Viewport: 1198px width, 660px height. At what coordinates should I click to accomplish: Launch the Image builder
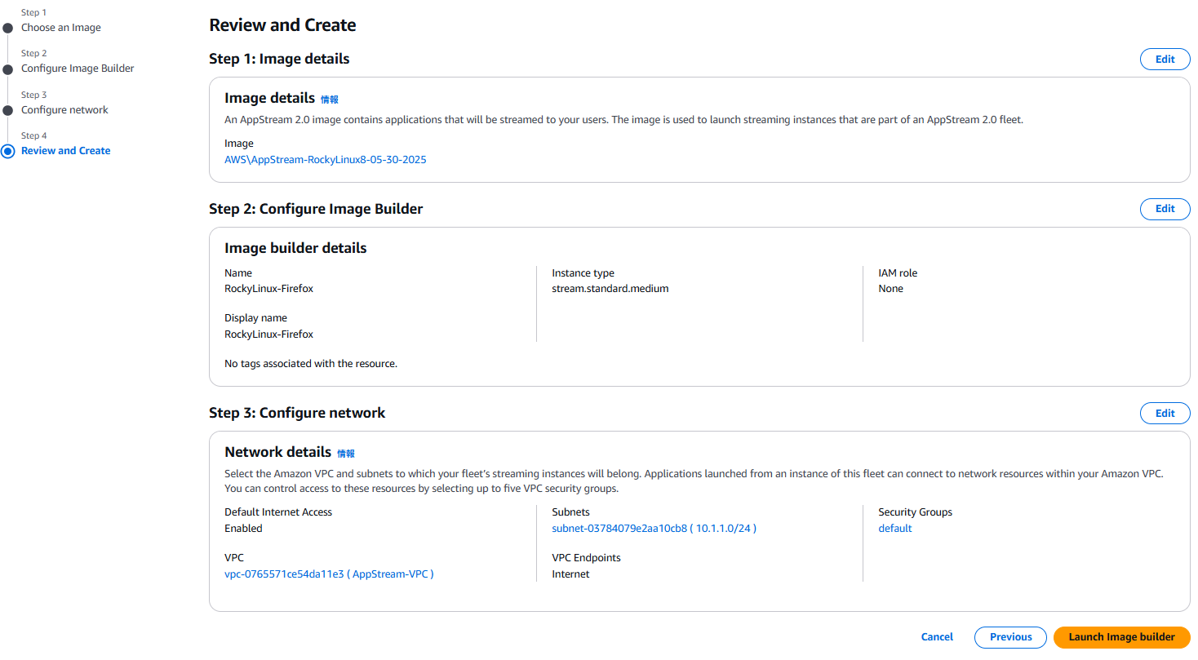(x=1121, y=637)
